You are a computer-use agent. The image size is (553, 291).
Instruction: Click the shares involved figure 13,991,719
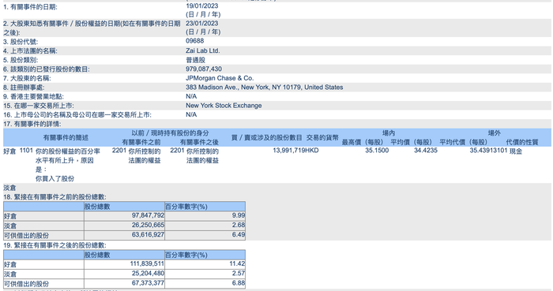coord(289,151)
